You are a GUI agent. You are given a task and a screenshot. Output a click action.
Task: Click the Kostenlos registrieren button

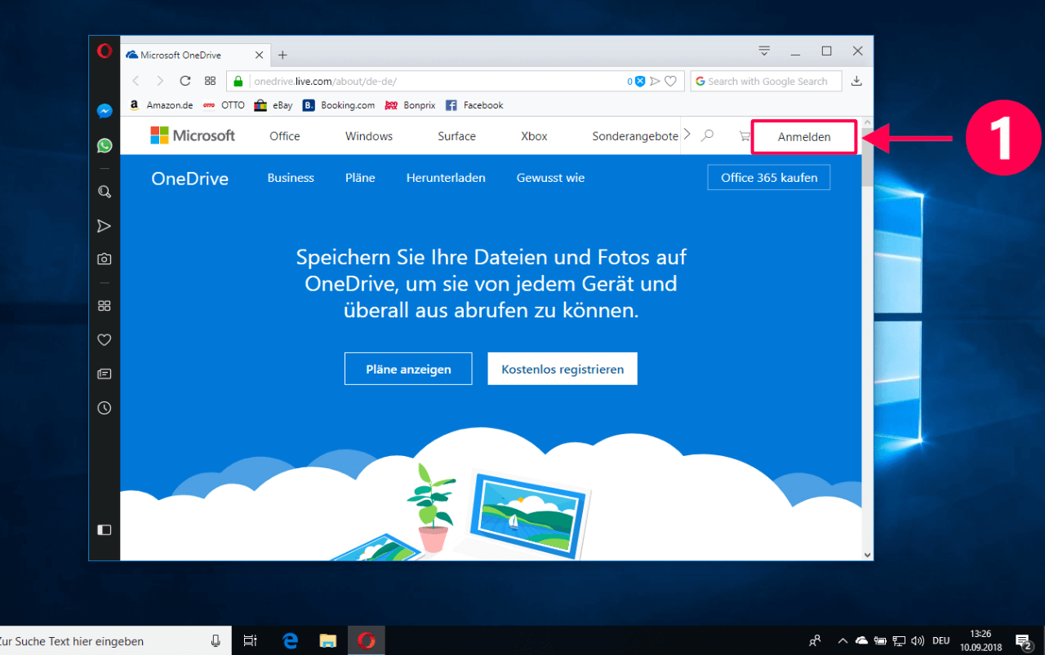click(x=563, y=369)
